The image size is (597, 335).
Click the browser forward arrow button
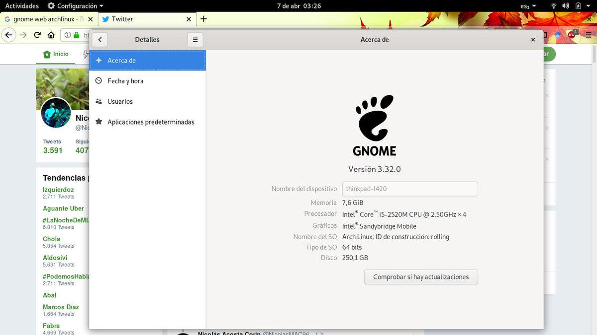23,35
